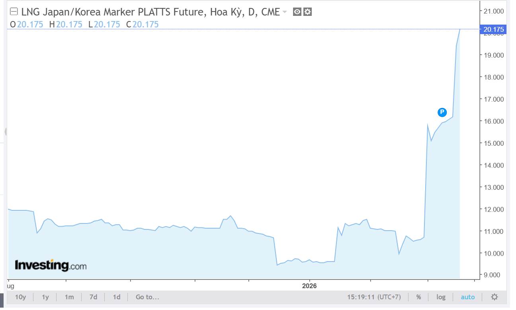
Task: Toggle the auto scale option
Action: 468,297
